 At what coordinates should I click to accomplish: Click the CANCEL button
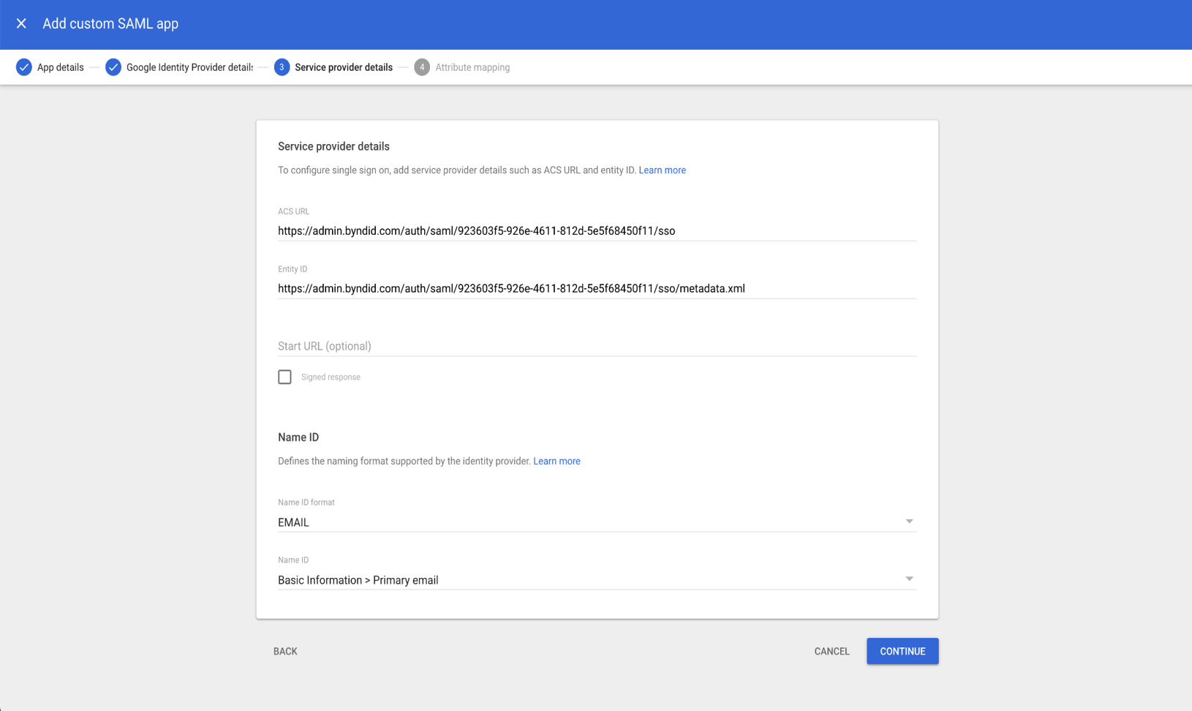point(831,651)
